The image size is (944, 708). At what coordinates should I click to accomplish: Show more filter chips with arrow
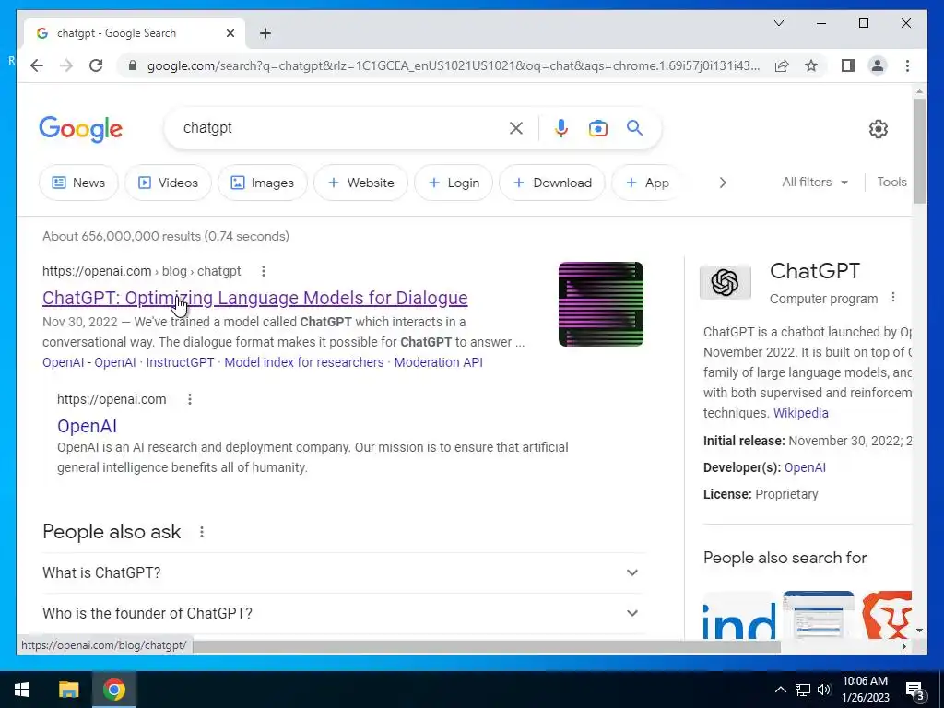723,183
